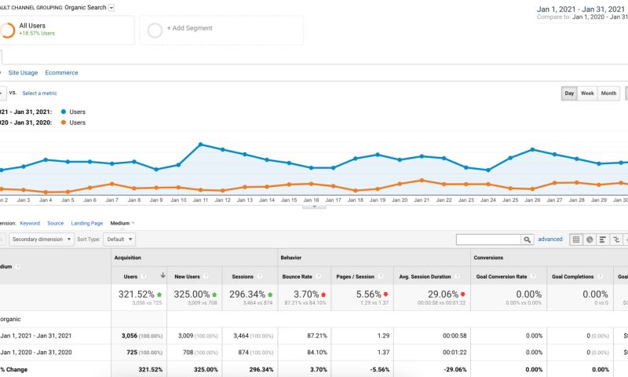
Task: Click the table search input field
Action: click(x=487, y=240)
